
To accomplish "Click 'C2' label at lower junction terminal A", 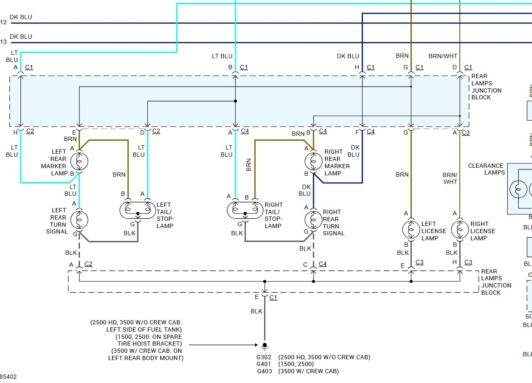I will [88, 264].
